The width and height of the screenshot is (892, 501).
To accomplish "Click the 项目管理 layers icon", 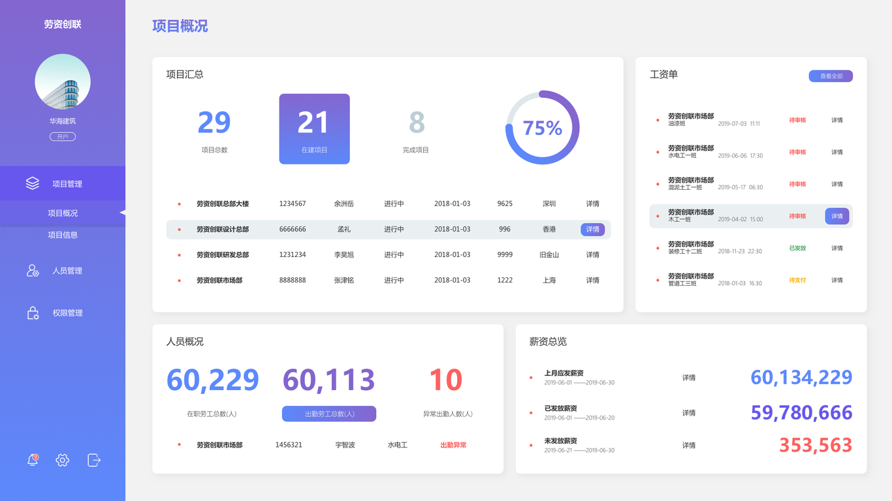I will (33, 183).
